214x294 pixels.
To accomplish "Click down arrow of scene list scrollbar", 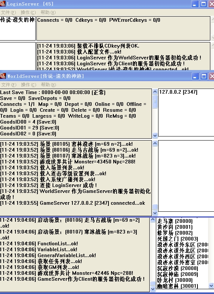I will (x=211, y=286).
